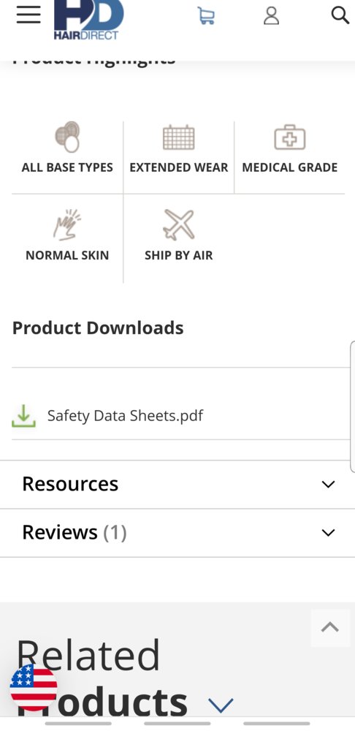Open the user account icon
The height and width of the screenshot is (731, 355).
[271, 15]
